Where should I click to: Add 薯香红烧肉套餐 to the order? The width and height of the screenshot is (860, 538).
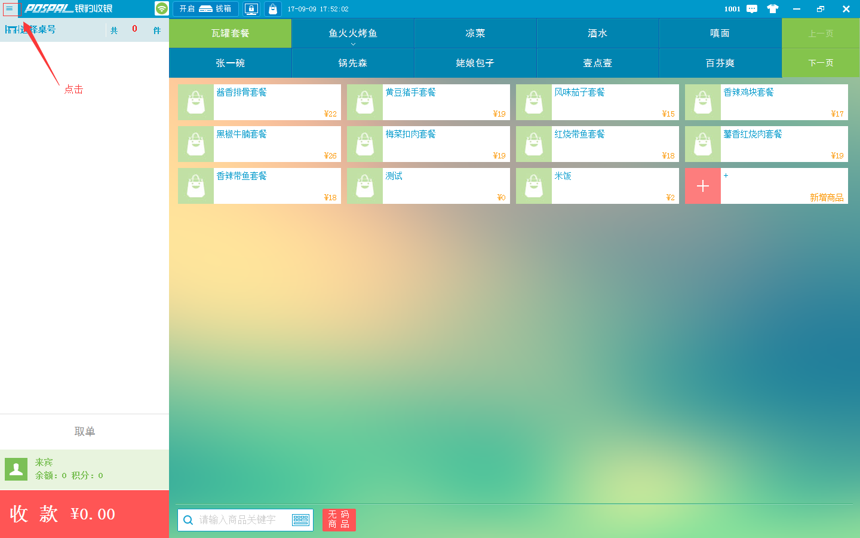(x=766, y=144)
